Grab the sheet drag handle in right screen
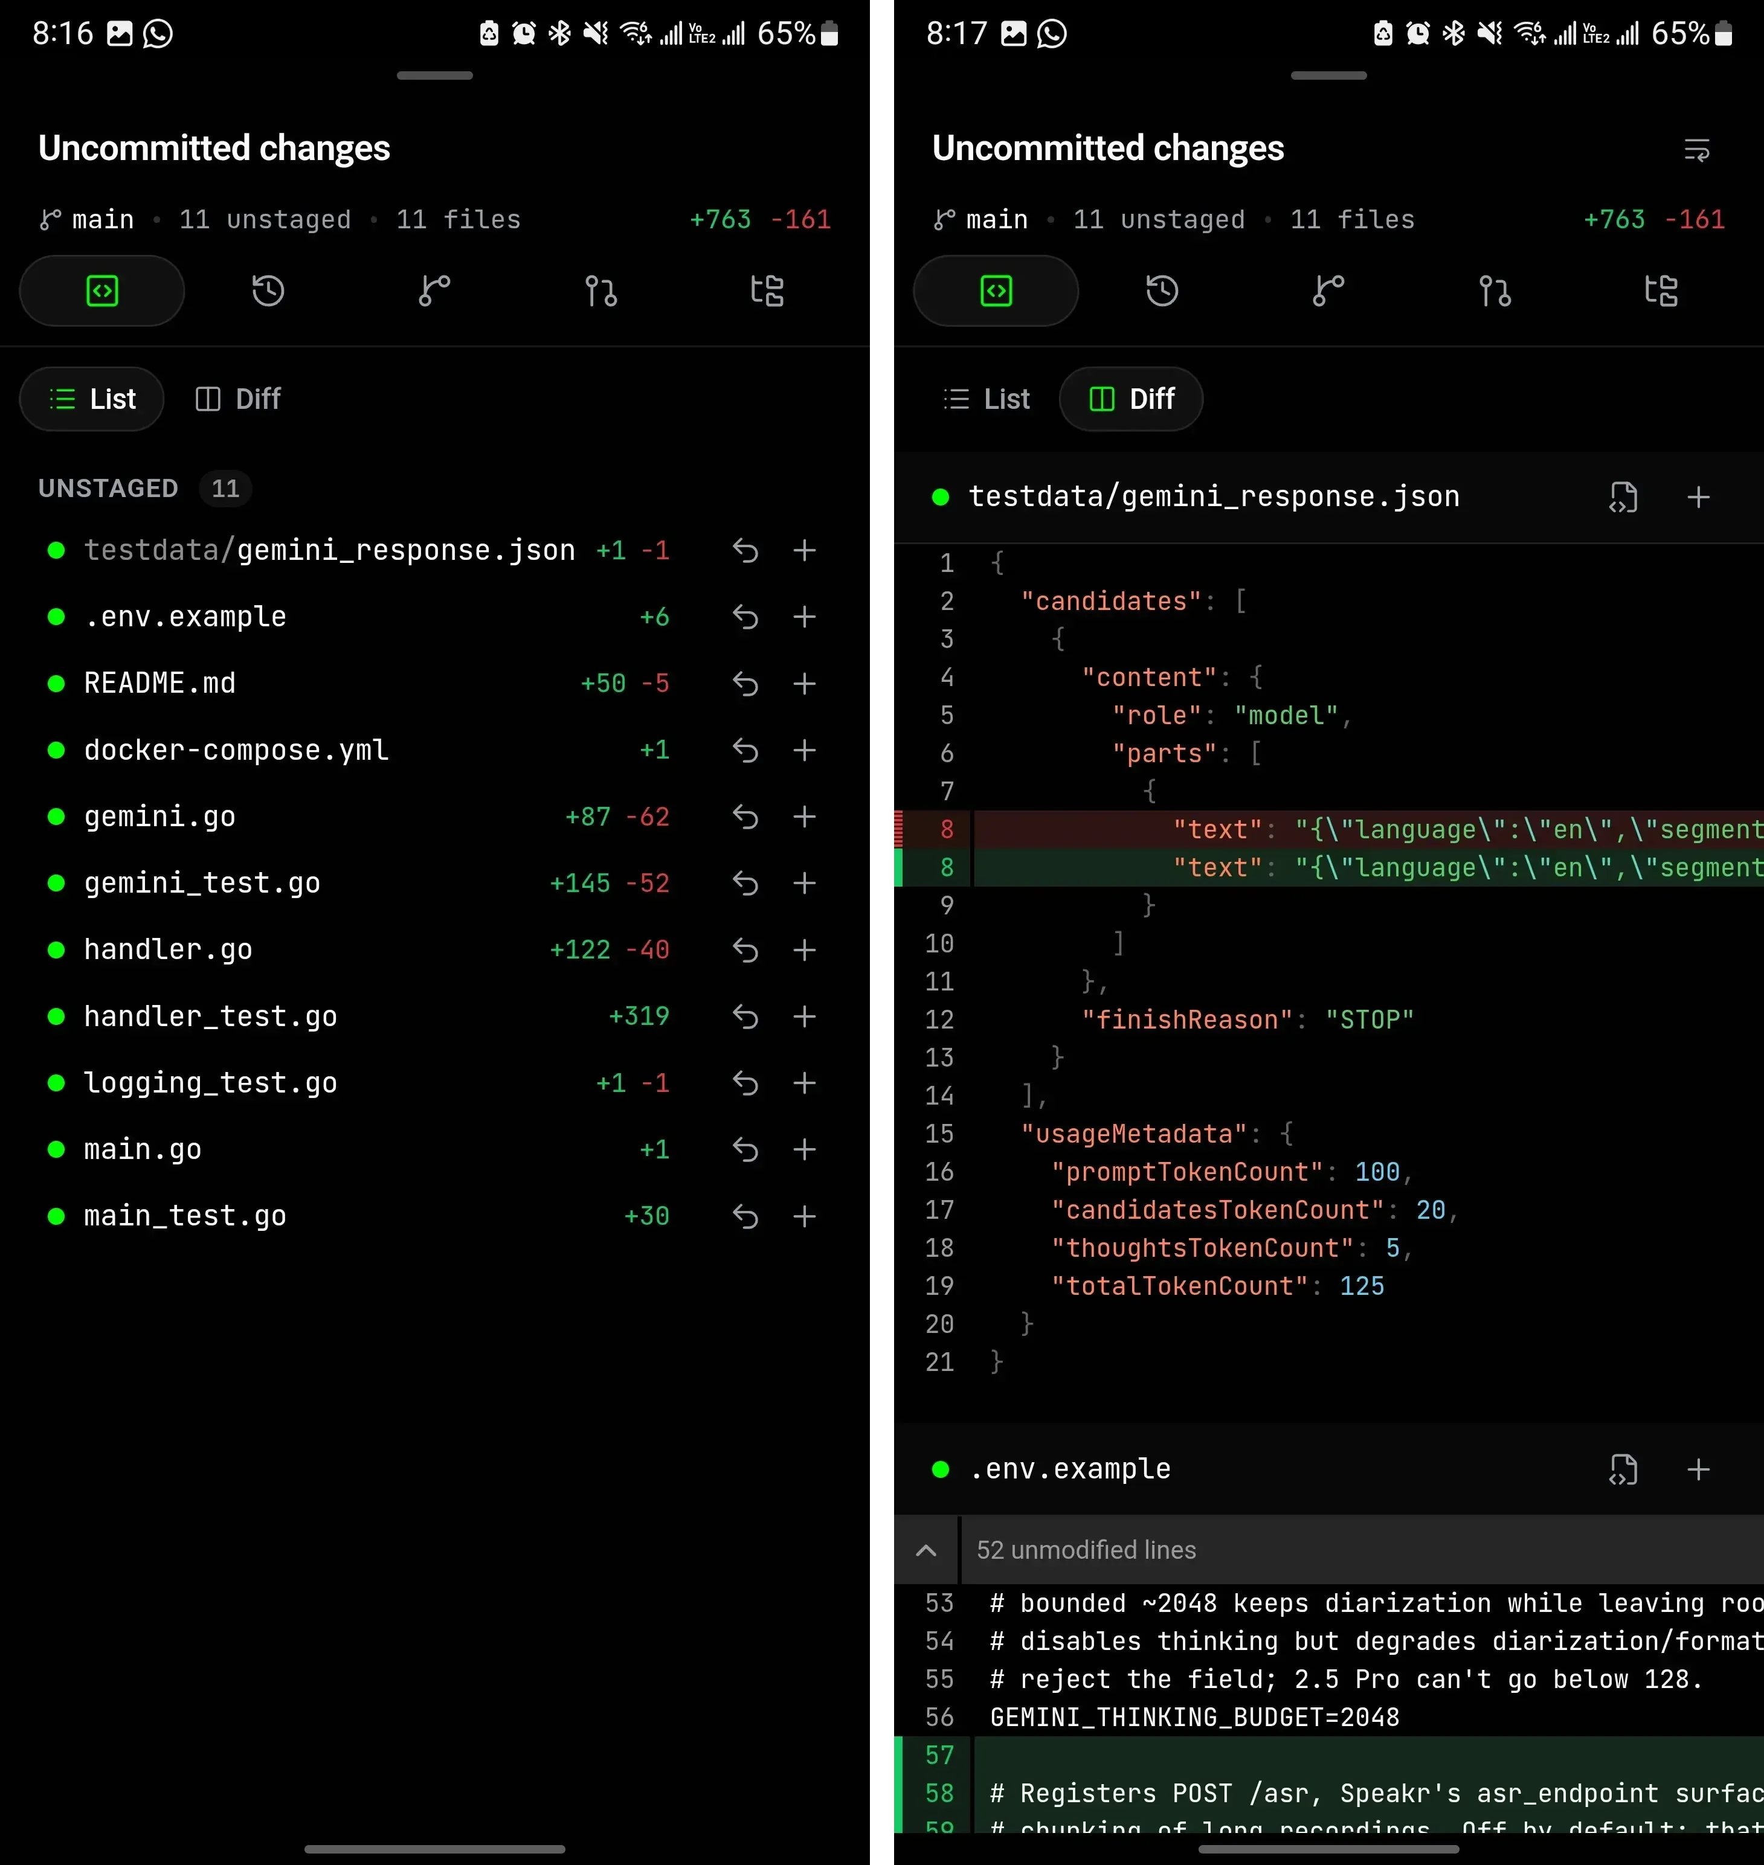1764x1865 pixels. click(1328, 75)
